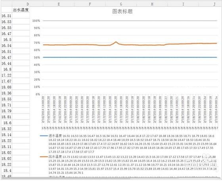
Task: Click the 40% vertical axis label
Action: coord(37,65)
